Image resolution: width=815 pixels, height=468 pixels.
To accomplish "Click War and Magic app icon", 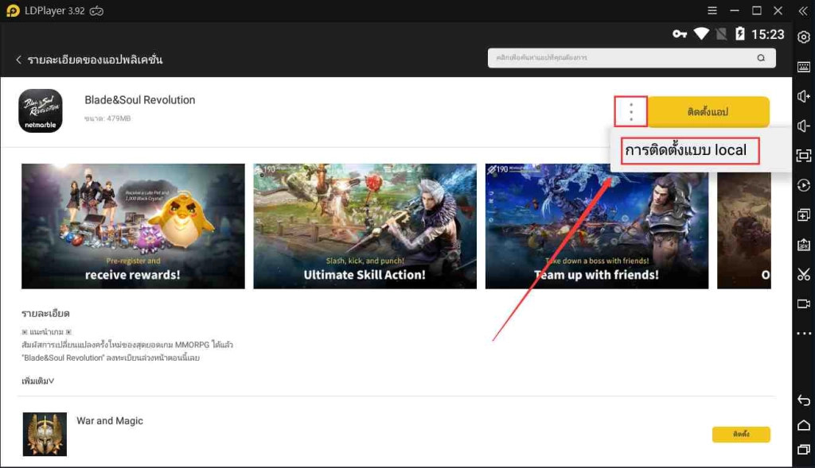I will 45,435.
